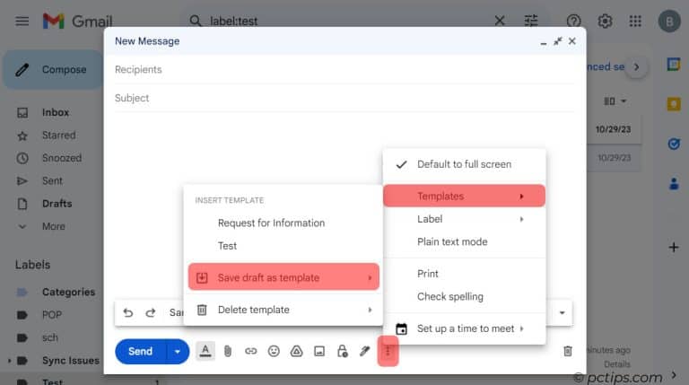Discard draft with the trash icon
This screenshot has height=385, width=689.
pyautogui.click(x=567, y=351)
